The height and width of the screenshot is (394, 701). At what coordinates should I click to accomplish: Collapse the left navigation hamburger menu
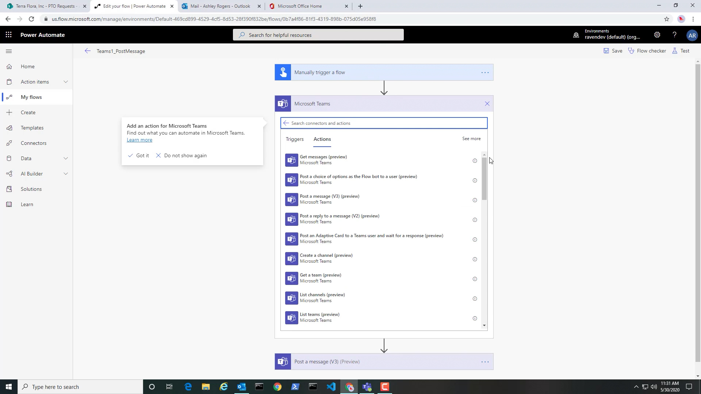[x=9, y=51]
